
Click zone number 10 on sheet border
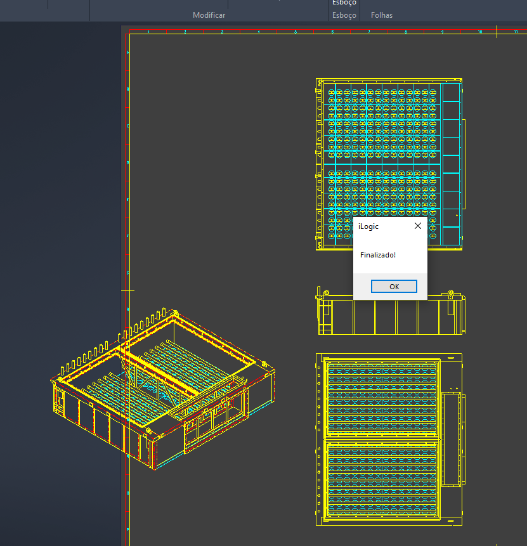point(480,31)
